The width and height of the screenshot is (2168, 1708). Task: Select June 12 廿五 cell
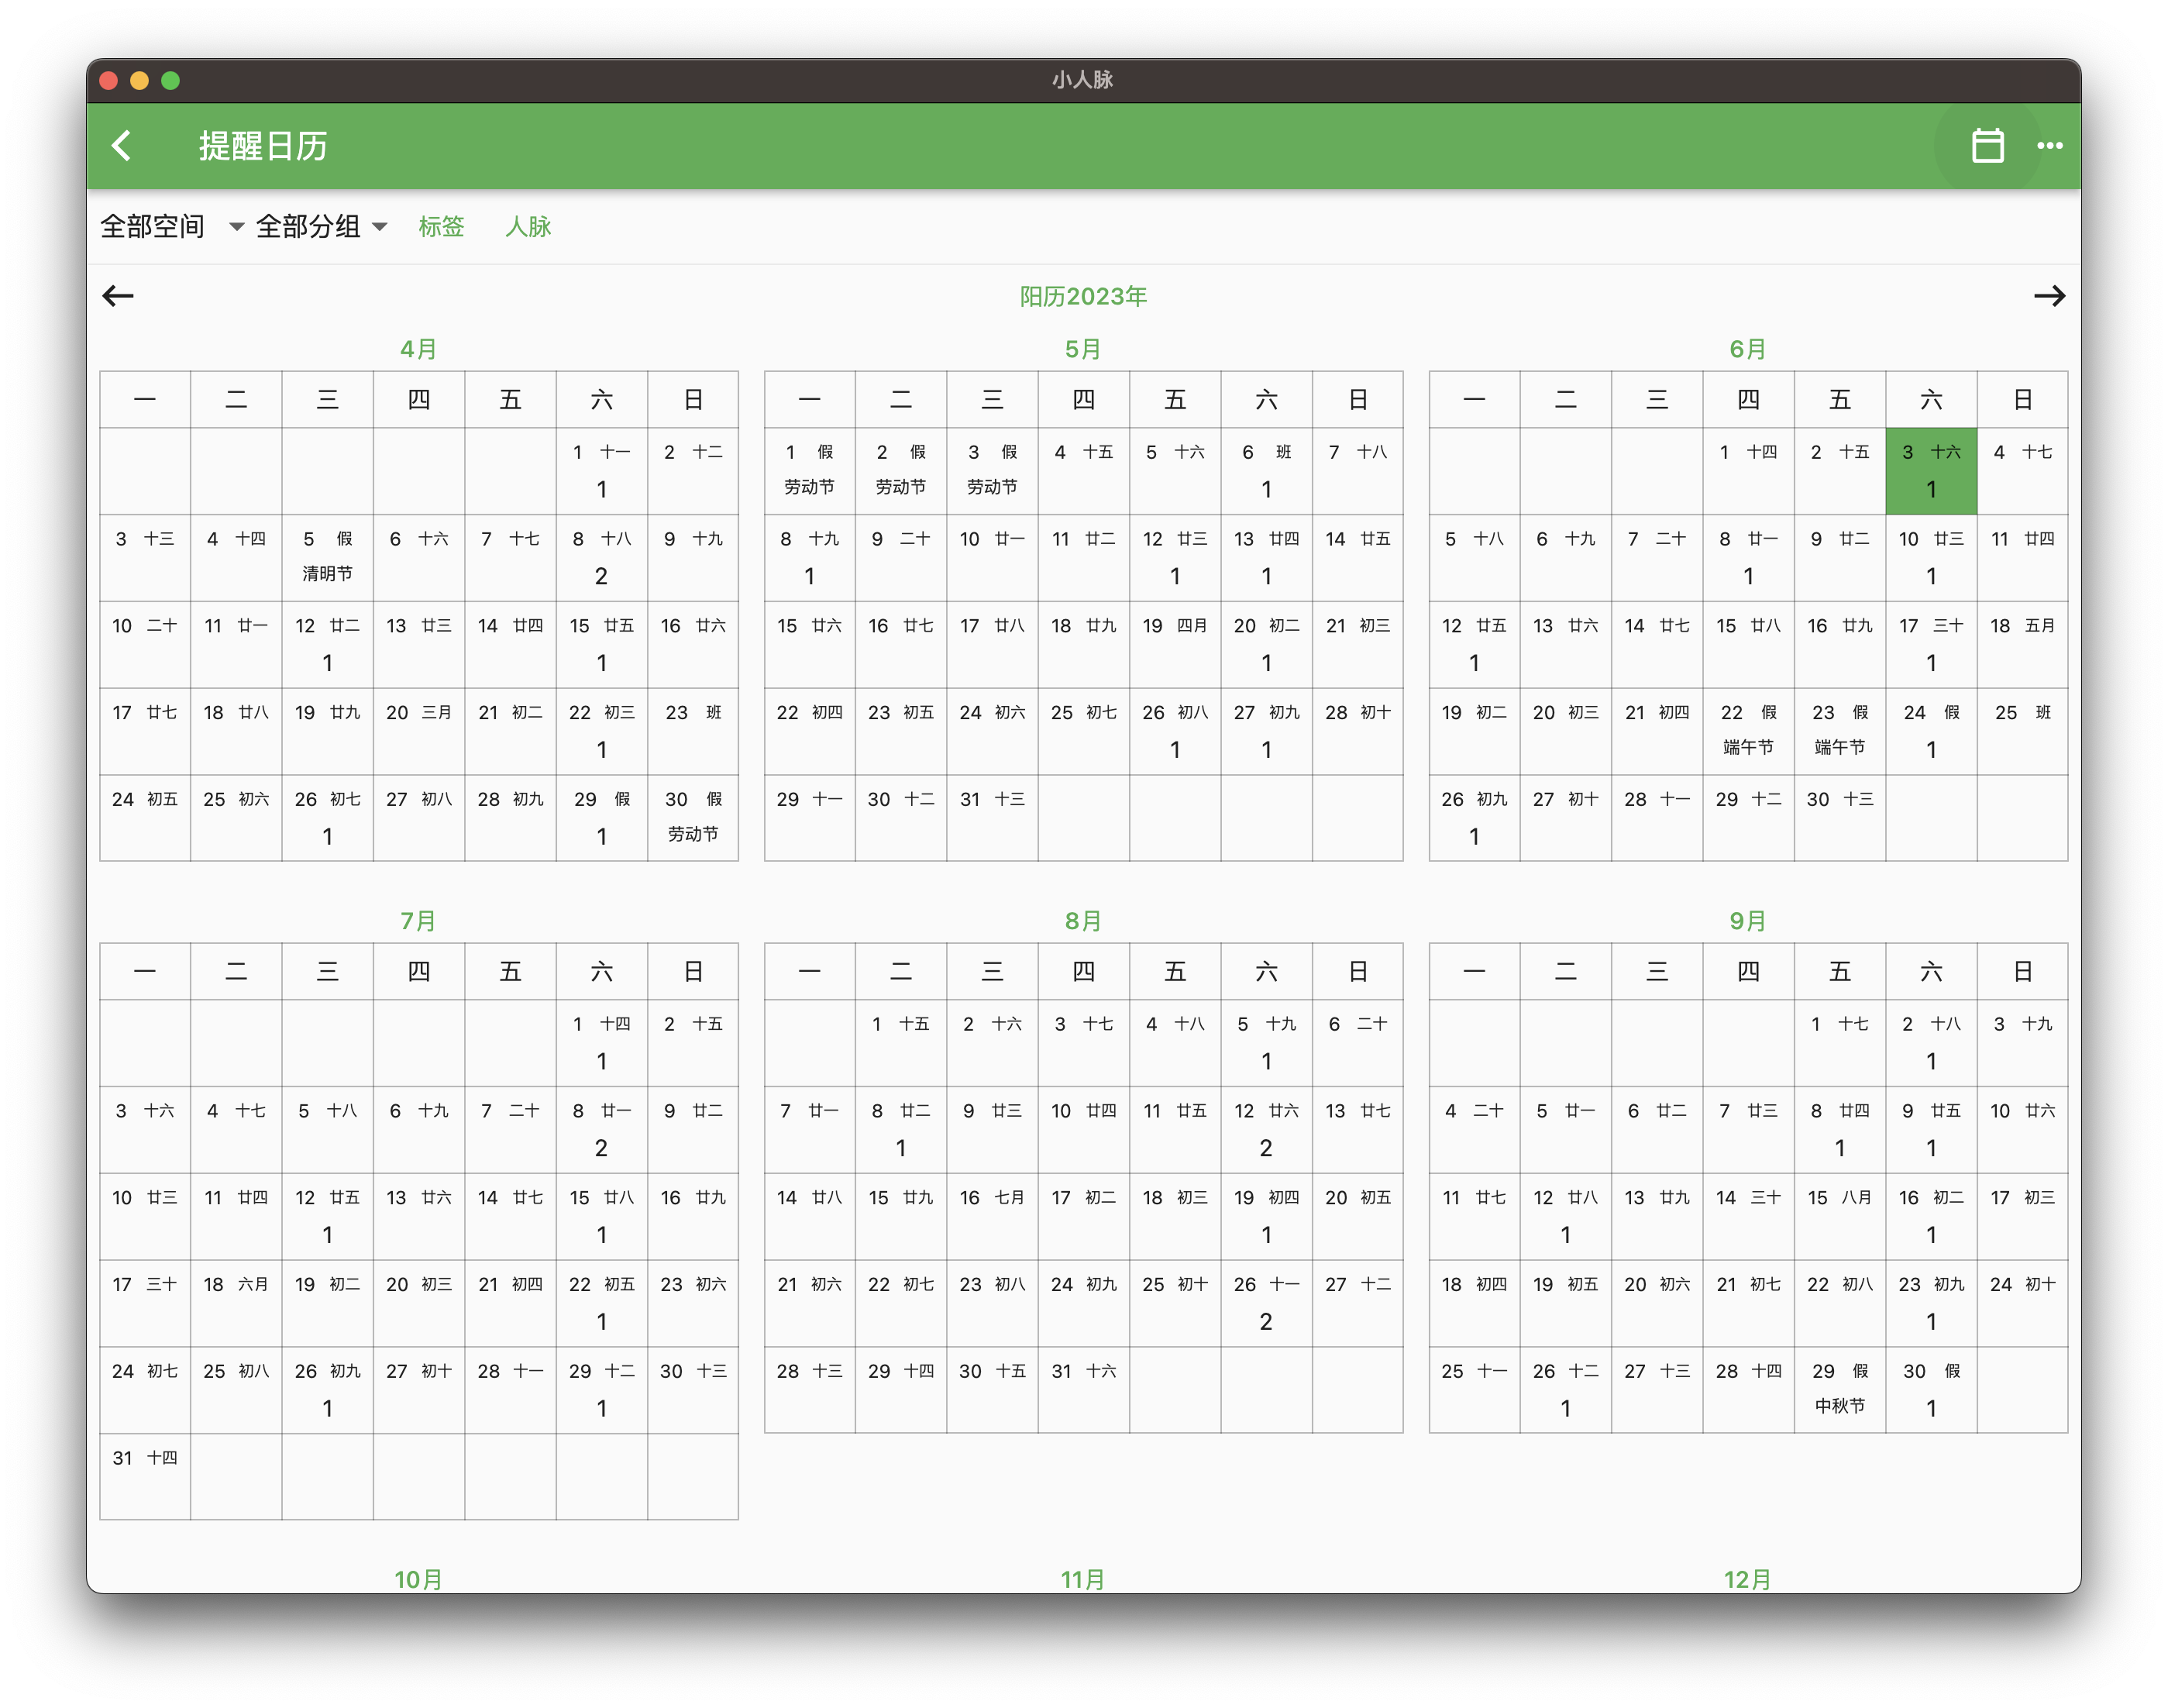click(x=1474, y=645)
